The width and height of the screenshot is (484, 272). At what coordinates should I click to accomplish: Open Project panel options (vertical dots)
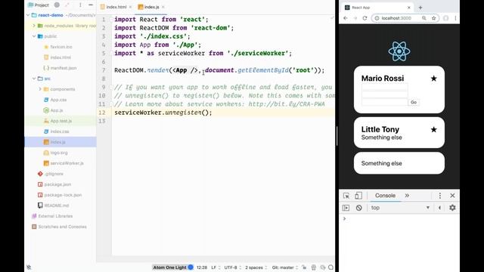80,5
